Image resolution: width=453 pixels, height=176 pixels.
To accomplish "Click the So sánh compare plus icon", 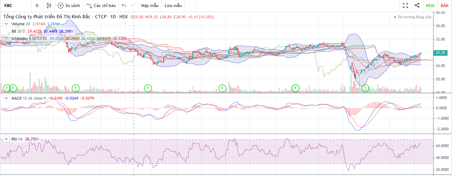I will [x=61, y=5].
